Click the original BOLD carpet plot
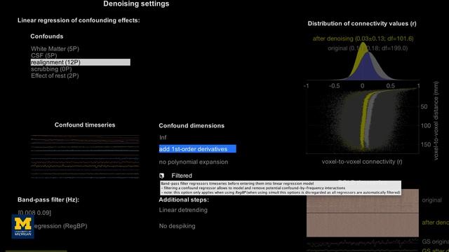449x252 pixels. point(363,201)
